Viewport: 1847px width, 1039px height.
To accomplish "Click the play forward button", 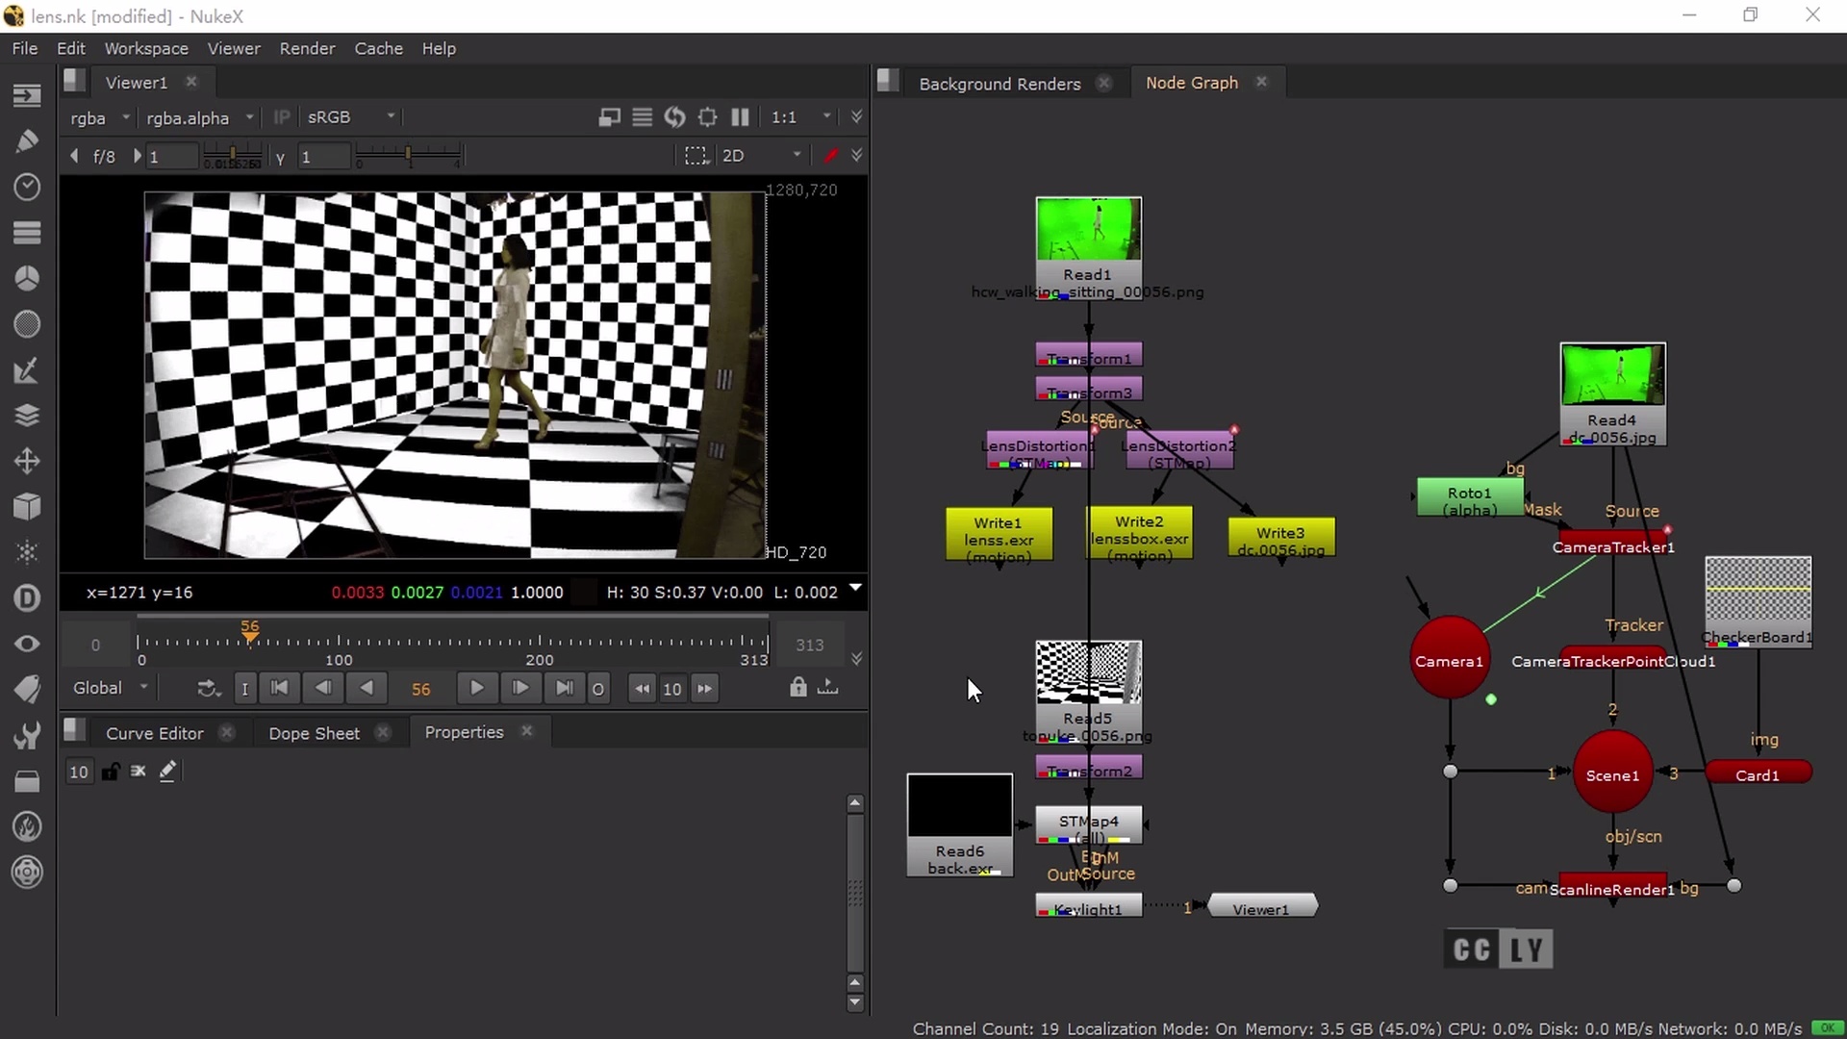I will [476, 688].
